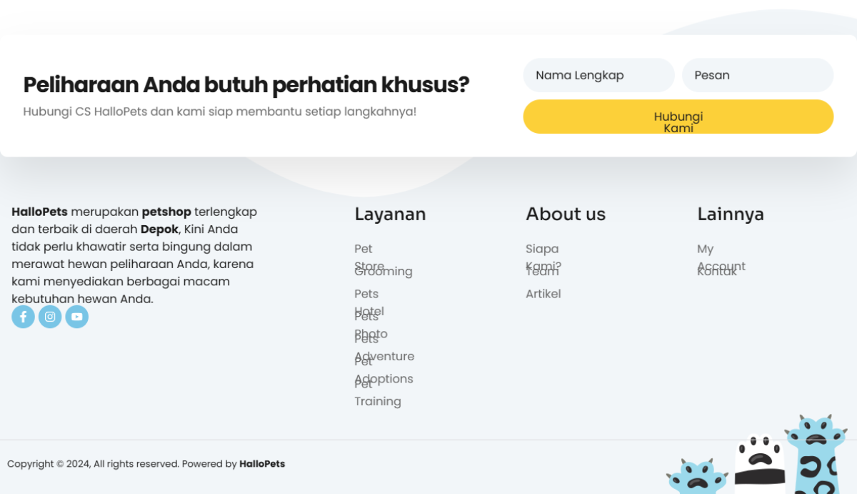Open the HalloPets Facebook page icon

(x=23, y=317)
